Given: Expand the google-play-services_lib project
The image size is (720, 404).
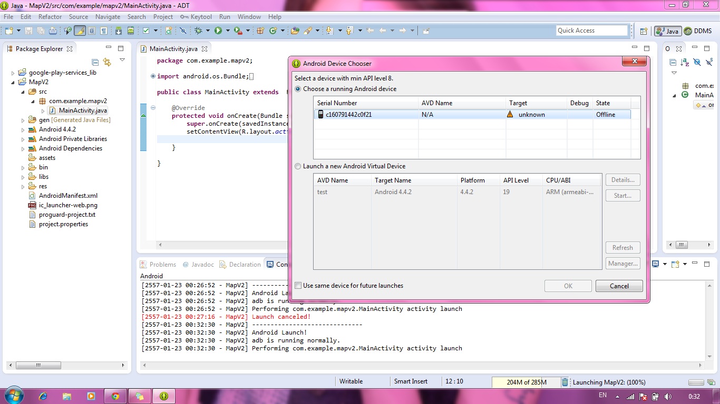Looking at the screenshot, I should coord(13,73).
